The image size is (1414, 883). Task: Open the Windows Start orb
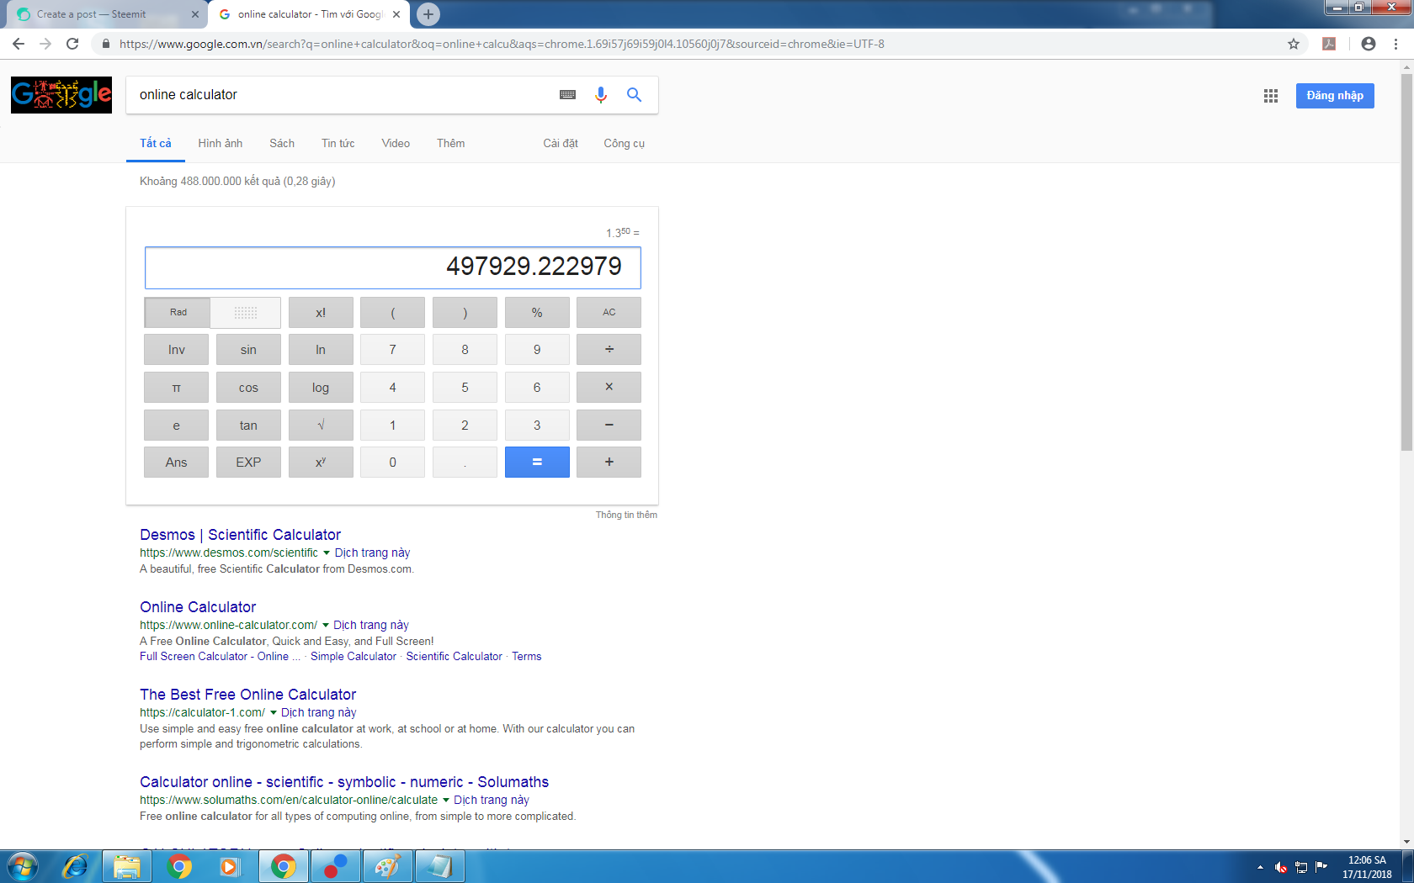tap(23, 866)
